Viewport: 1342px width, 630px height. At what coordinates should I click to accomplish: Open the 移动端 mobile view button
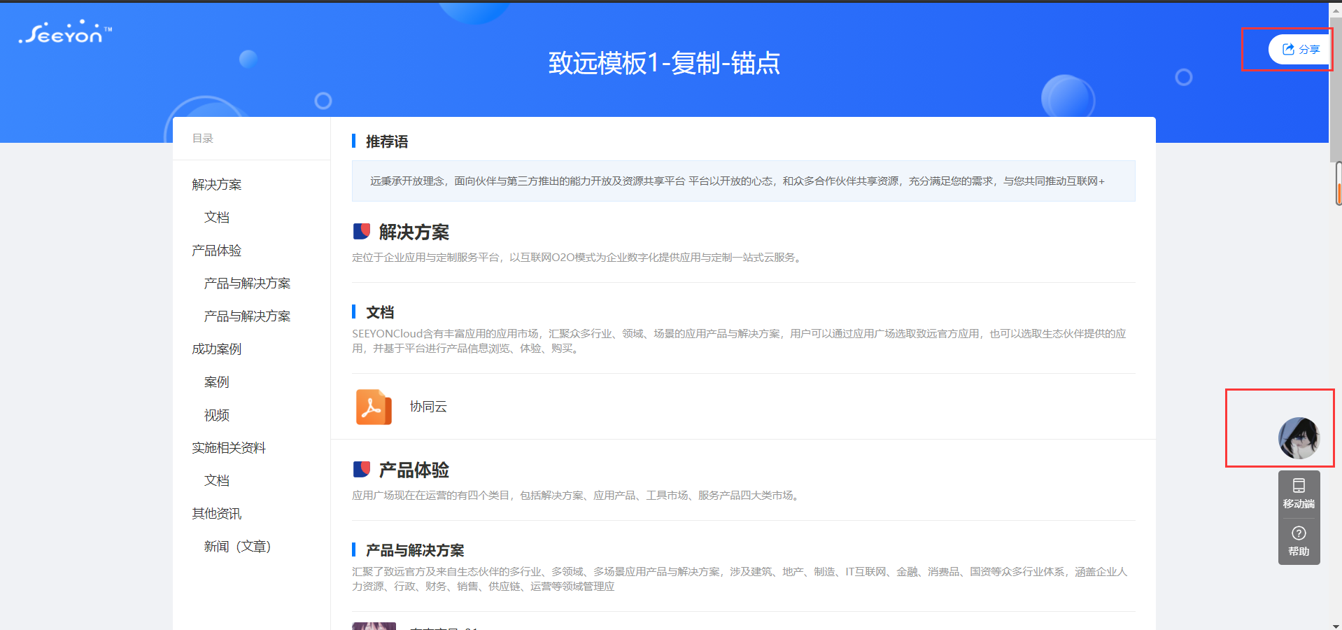1299,494
